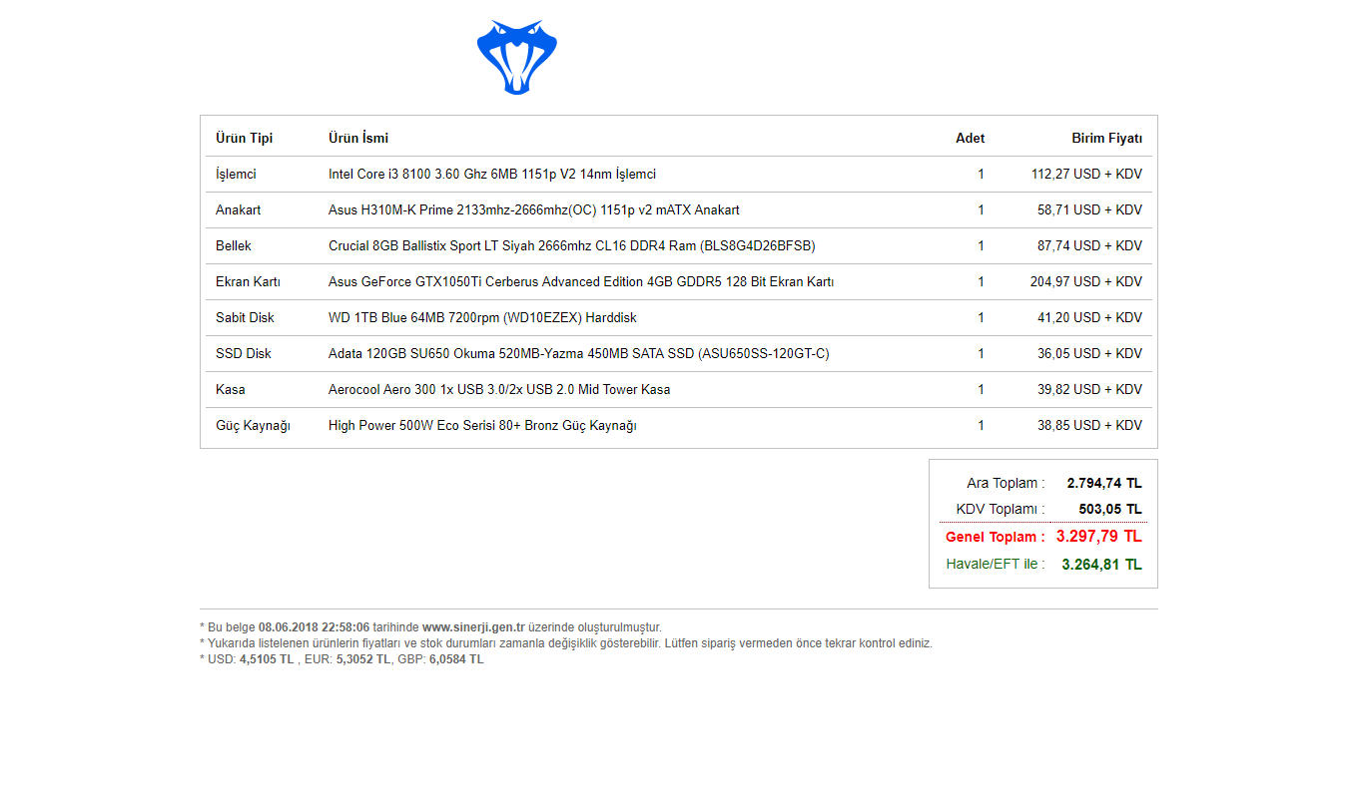The image size is (1351, 811).
Task: Select the "Anakart" product type cell
Action: pos(239,210)
